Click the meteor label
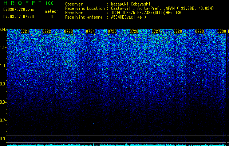 pos(52,11)
